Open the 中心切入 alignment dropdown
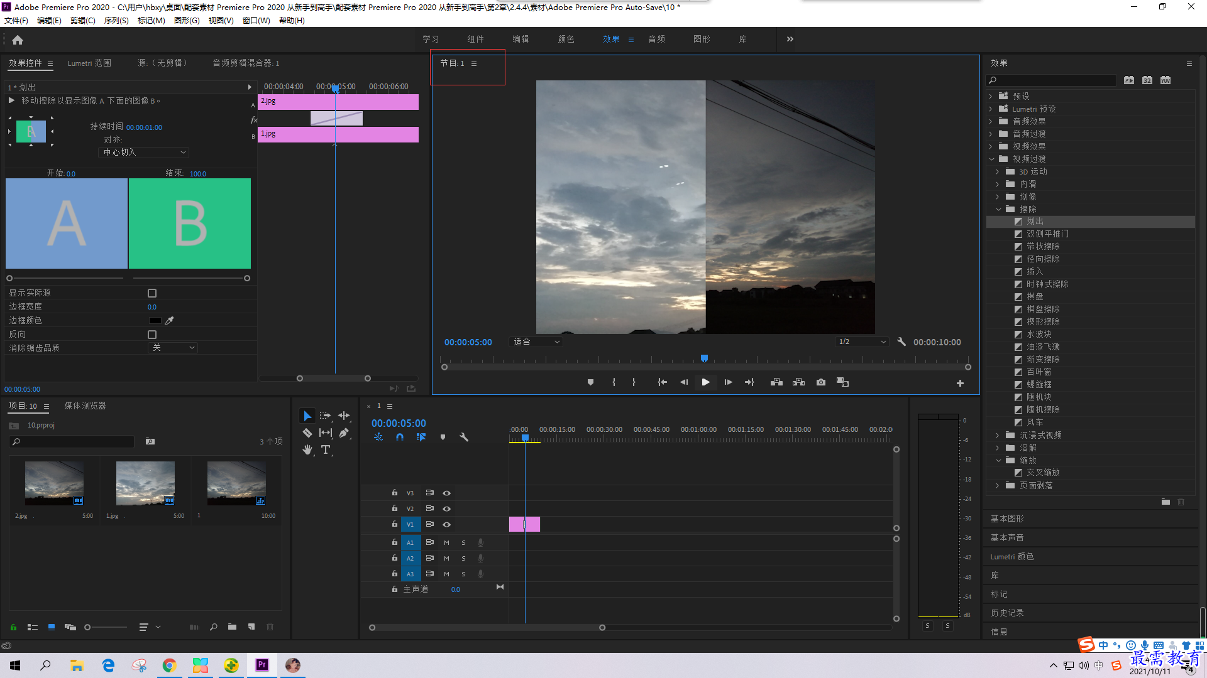The image size is (1207, 678). 144,153
